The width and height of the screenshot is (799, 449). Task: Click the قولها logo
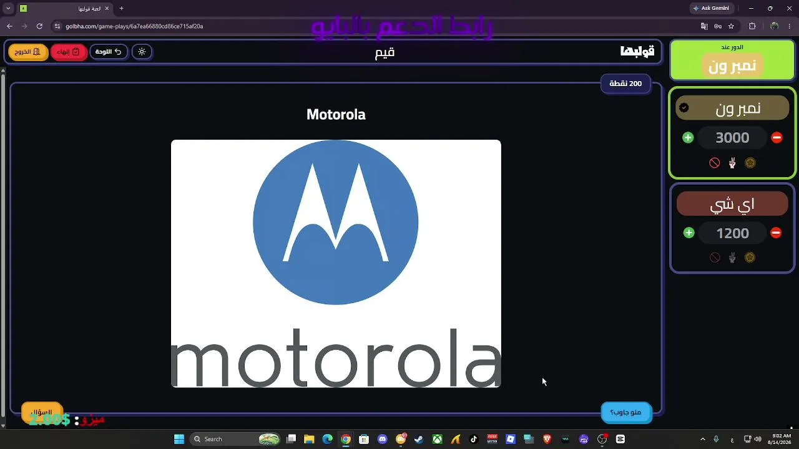637,52
